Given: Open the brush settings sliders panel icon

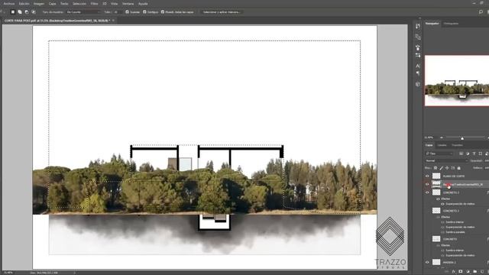Looking at the screenshot, I should (418, 55).
